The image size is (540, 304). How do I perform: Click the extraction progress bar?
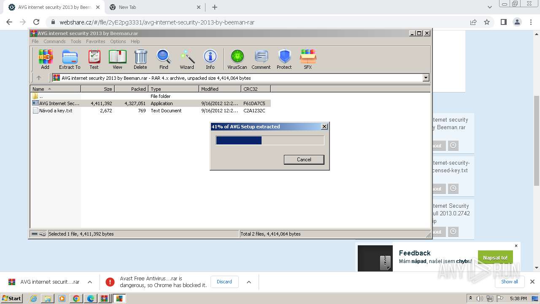click(x=270, y=140)
